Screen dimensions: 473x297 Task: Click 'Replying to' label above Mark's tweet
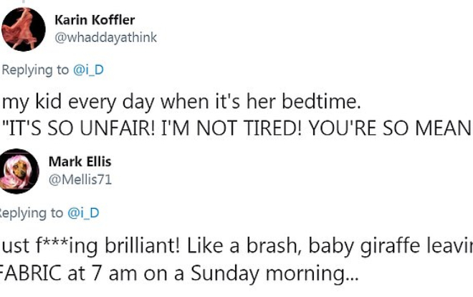(x=32, y=212)
